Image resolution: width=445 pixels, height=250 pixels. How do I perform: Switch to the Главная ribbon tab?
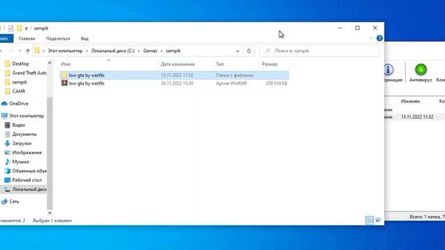point(27,39)
